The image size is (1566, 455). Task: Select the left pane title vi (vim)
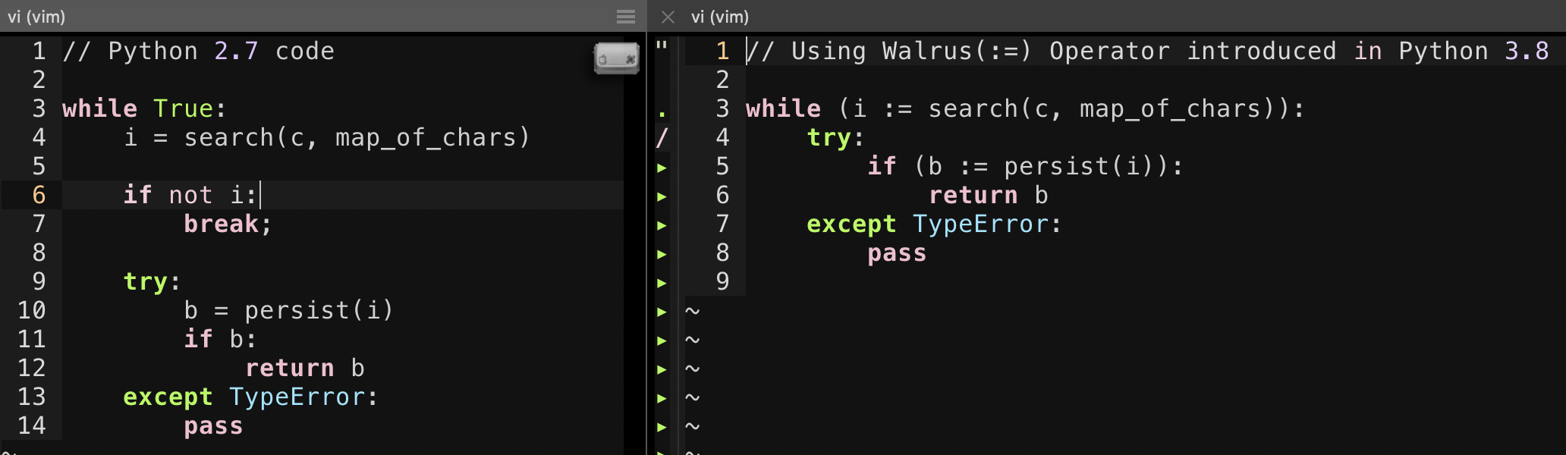tap(36, 17)
